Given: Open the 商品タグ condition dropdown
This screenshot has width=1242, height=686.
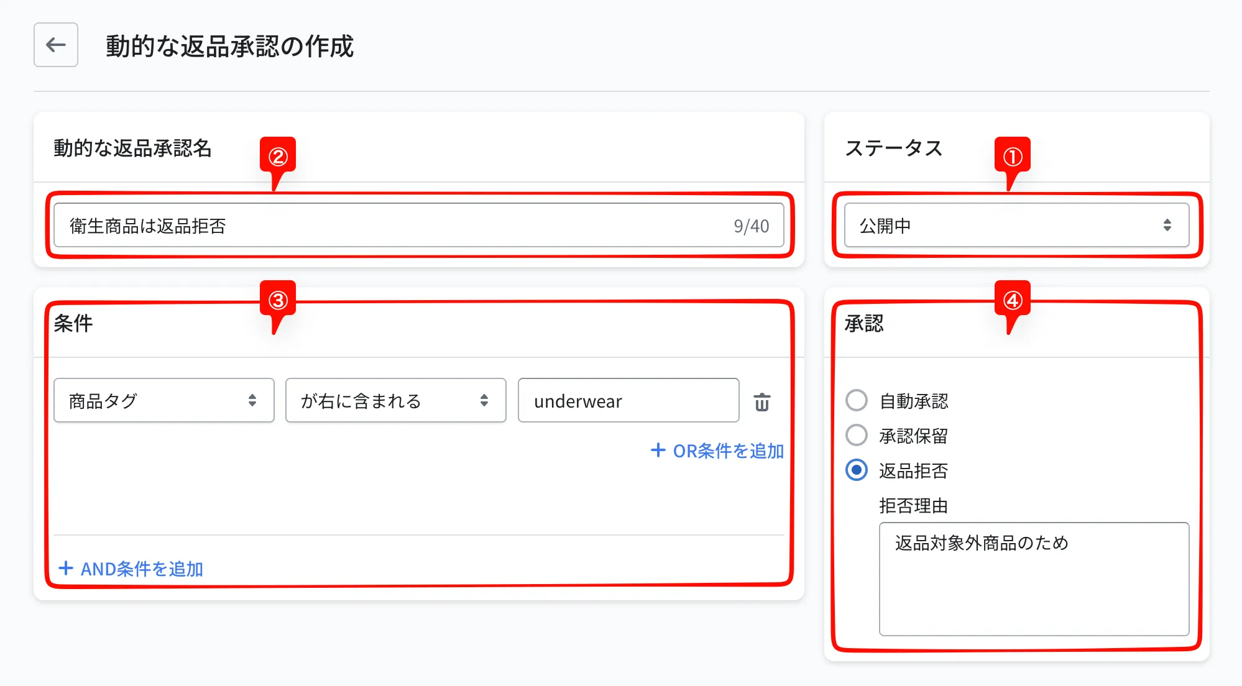Looking at the screenshot, I should pyautogui.click(x=164, y=400).
